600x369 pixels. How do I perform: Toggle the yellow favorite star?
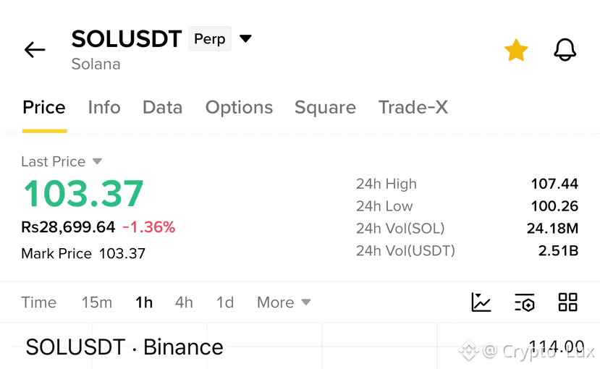tap(516, 50)
